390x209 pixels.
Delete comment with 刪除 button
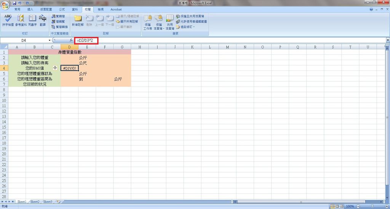click(x=89, y=21)
